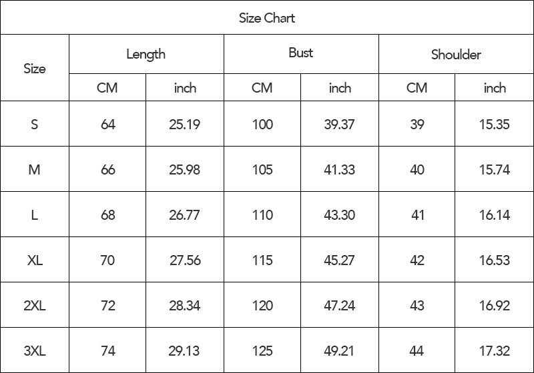Screen dimensions: 534x373
Task: Click the 25.19 length inch value
Action: point(185,124)
